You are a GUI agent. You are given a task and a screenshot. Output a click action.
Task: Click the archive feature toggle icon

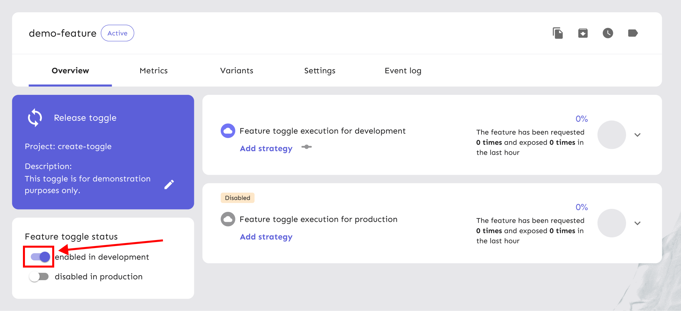tap(583, 33)
